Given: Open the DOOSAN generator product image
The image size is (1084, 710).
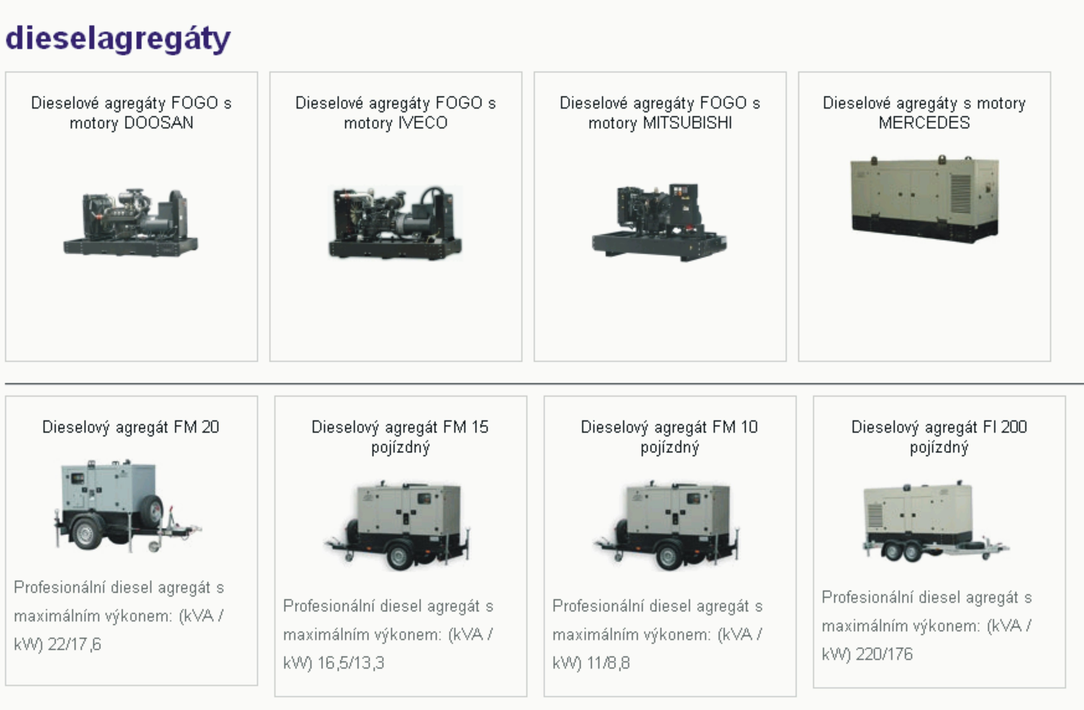Looking at the screenshot, I should pos(131,222).
